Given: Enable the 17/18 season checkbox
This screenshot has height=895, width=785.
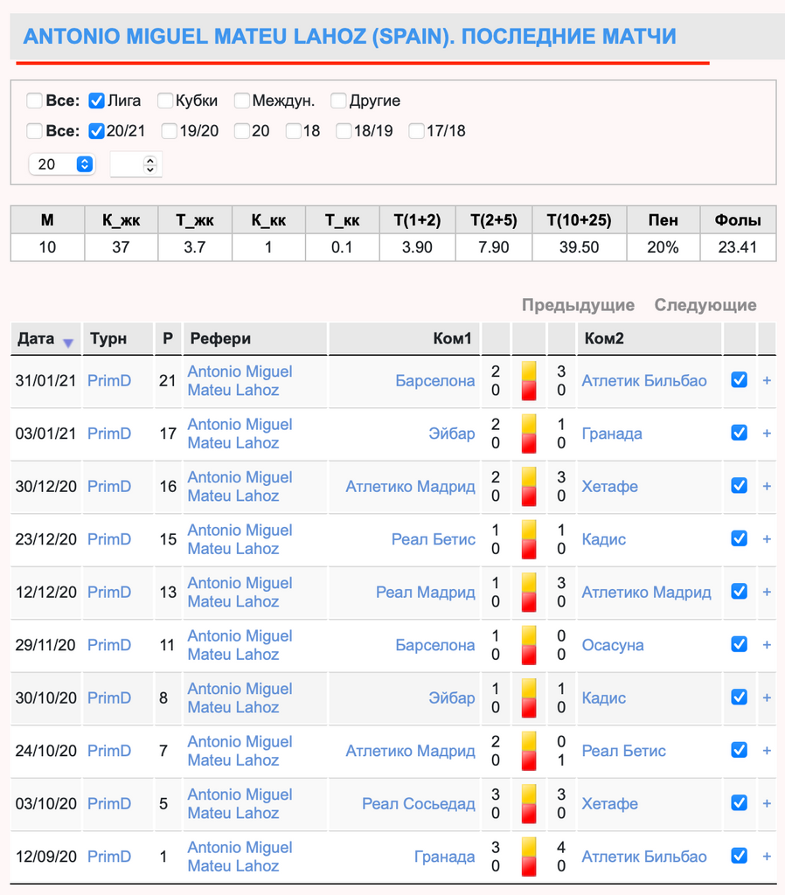Looking at the screenshot, I should click(417, 131).
